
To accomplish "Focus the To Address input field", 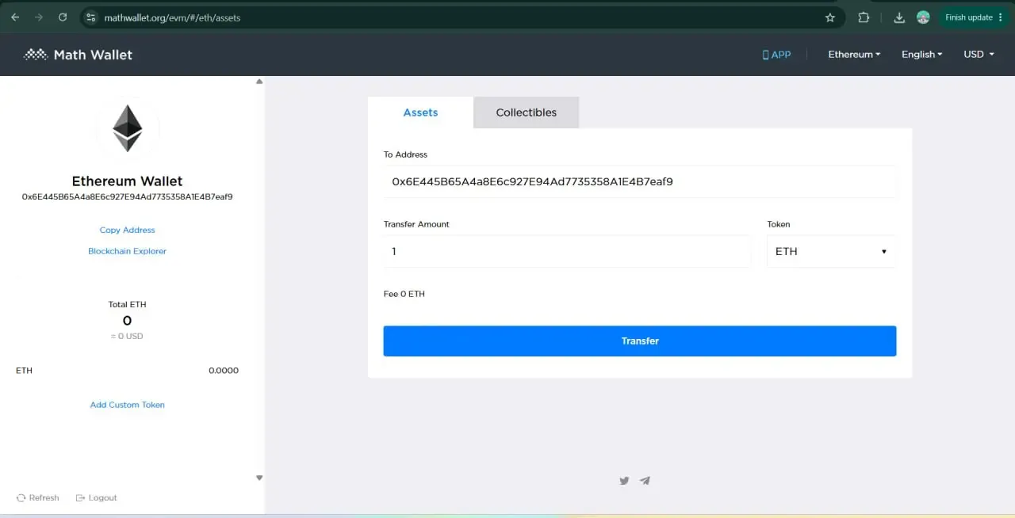I will coord(640,181).
